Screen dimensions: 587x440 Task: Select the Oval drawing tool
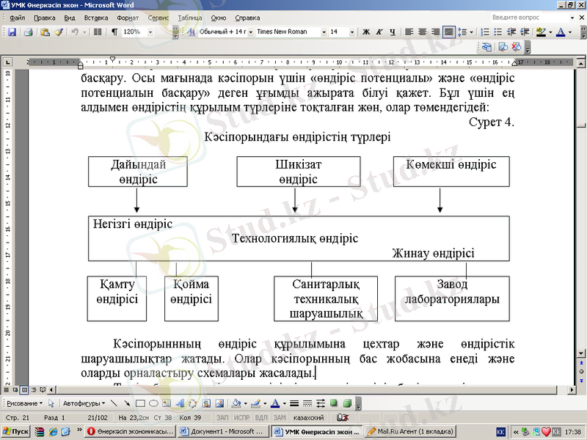coord(153,403)
